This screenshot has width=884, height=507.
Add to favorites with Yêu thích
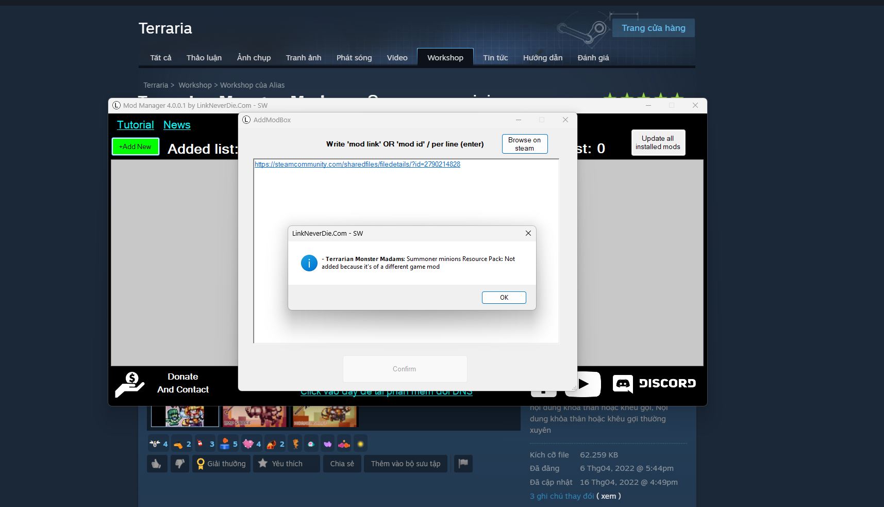tap(287, 464)
